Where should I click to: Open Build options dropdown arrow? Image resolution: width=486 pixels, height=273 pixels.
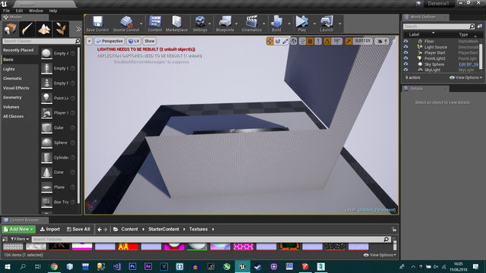(x=289, y=24)
